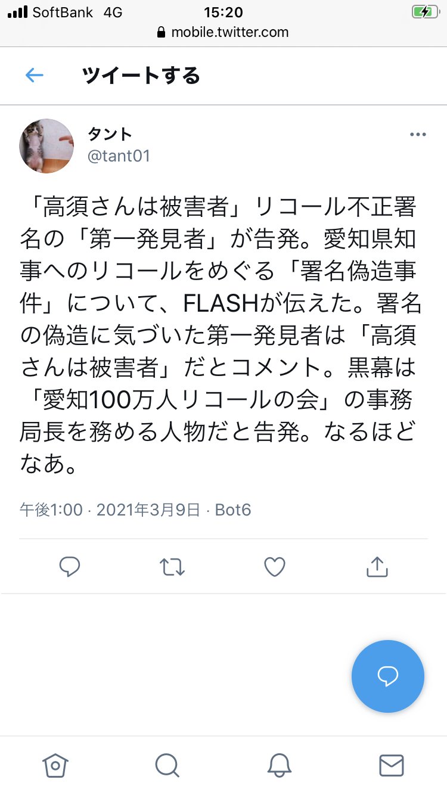The width and height of the screenshot is (447, 795).
Task: Open Notifications via the bell icon
Action: [x=279, y=765]
